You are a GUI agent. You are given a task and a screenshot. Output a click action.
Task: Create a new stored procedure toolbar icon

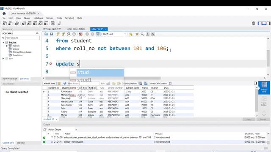(x=41, y=24)
